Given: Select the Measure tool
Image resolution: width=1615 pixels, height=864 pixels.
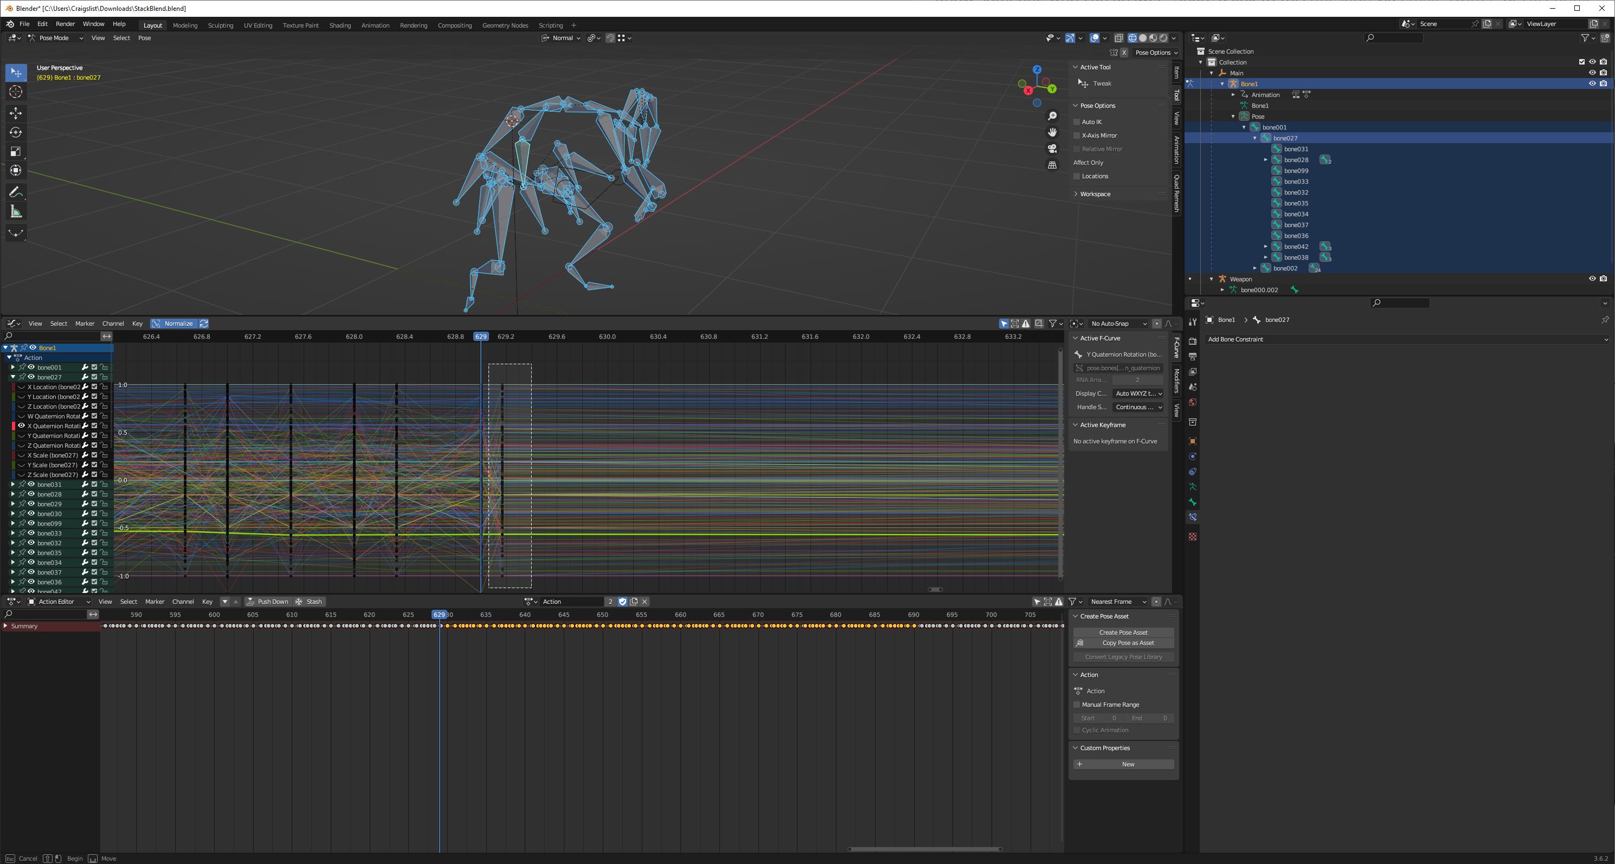Looking at the screenshot, I should [16, 212].
